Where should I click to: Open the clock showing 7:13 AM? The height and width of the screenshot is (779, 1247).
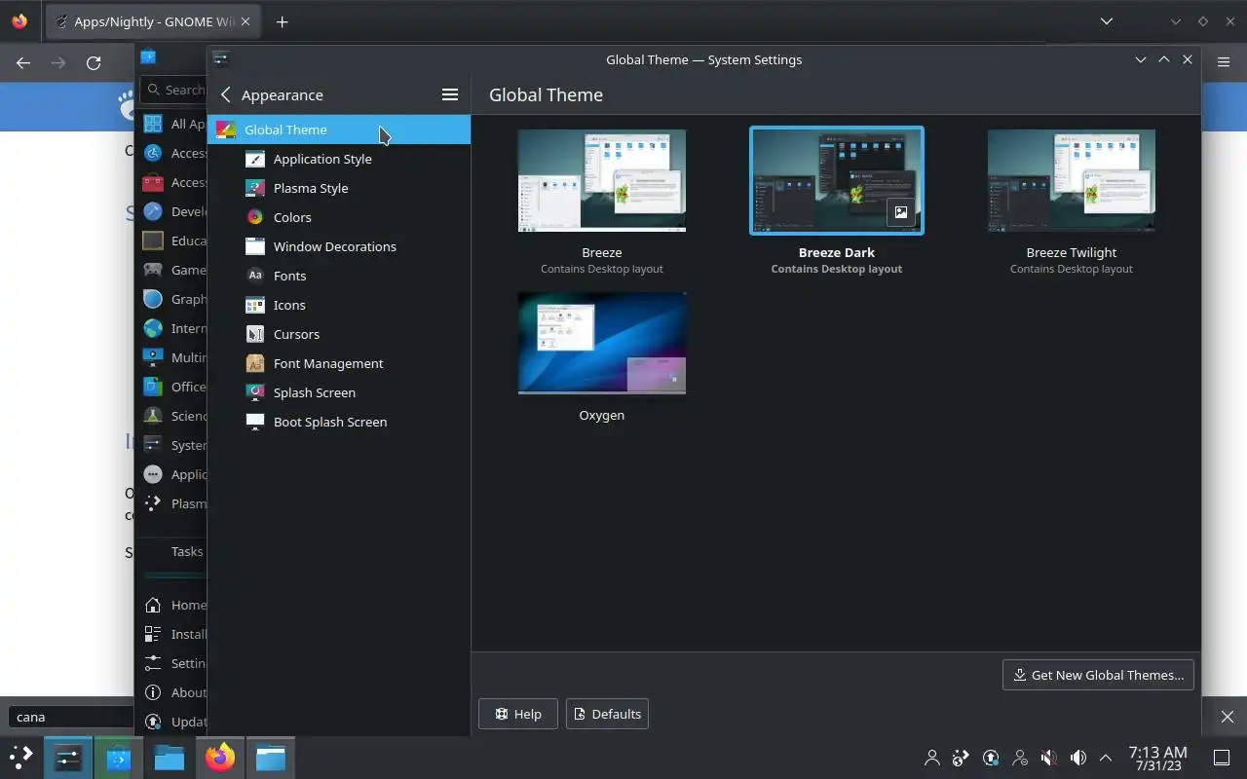(1157, 758)
